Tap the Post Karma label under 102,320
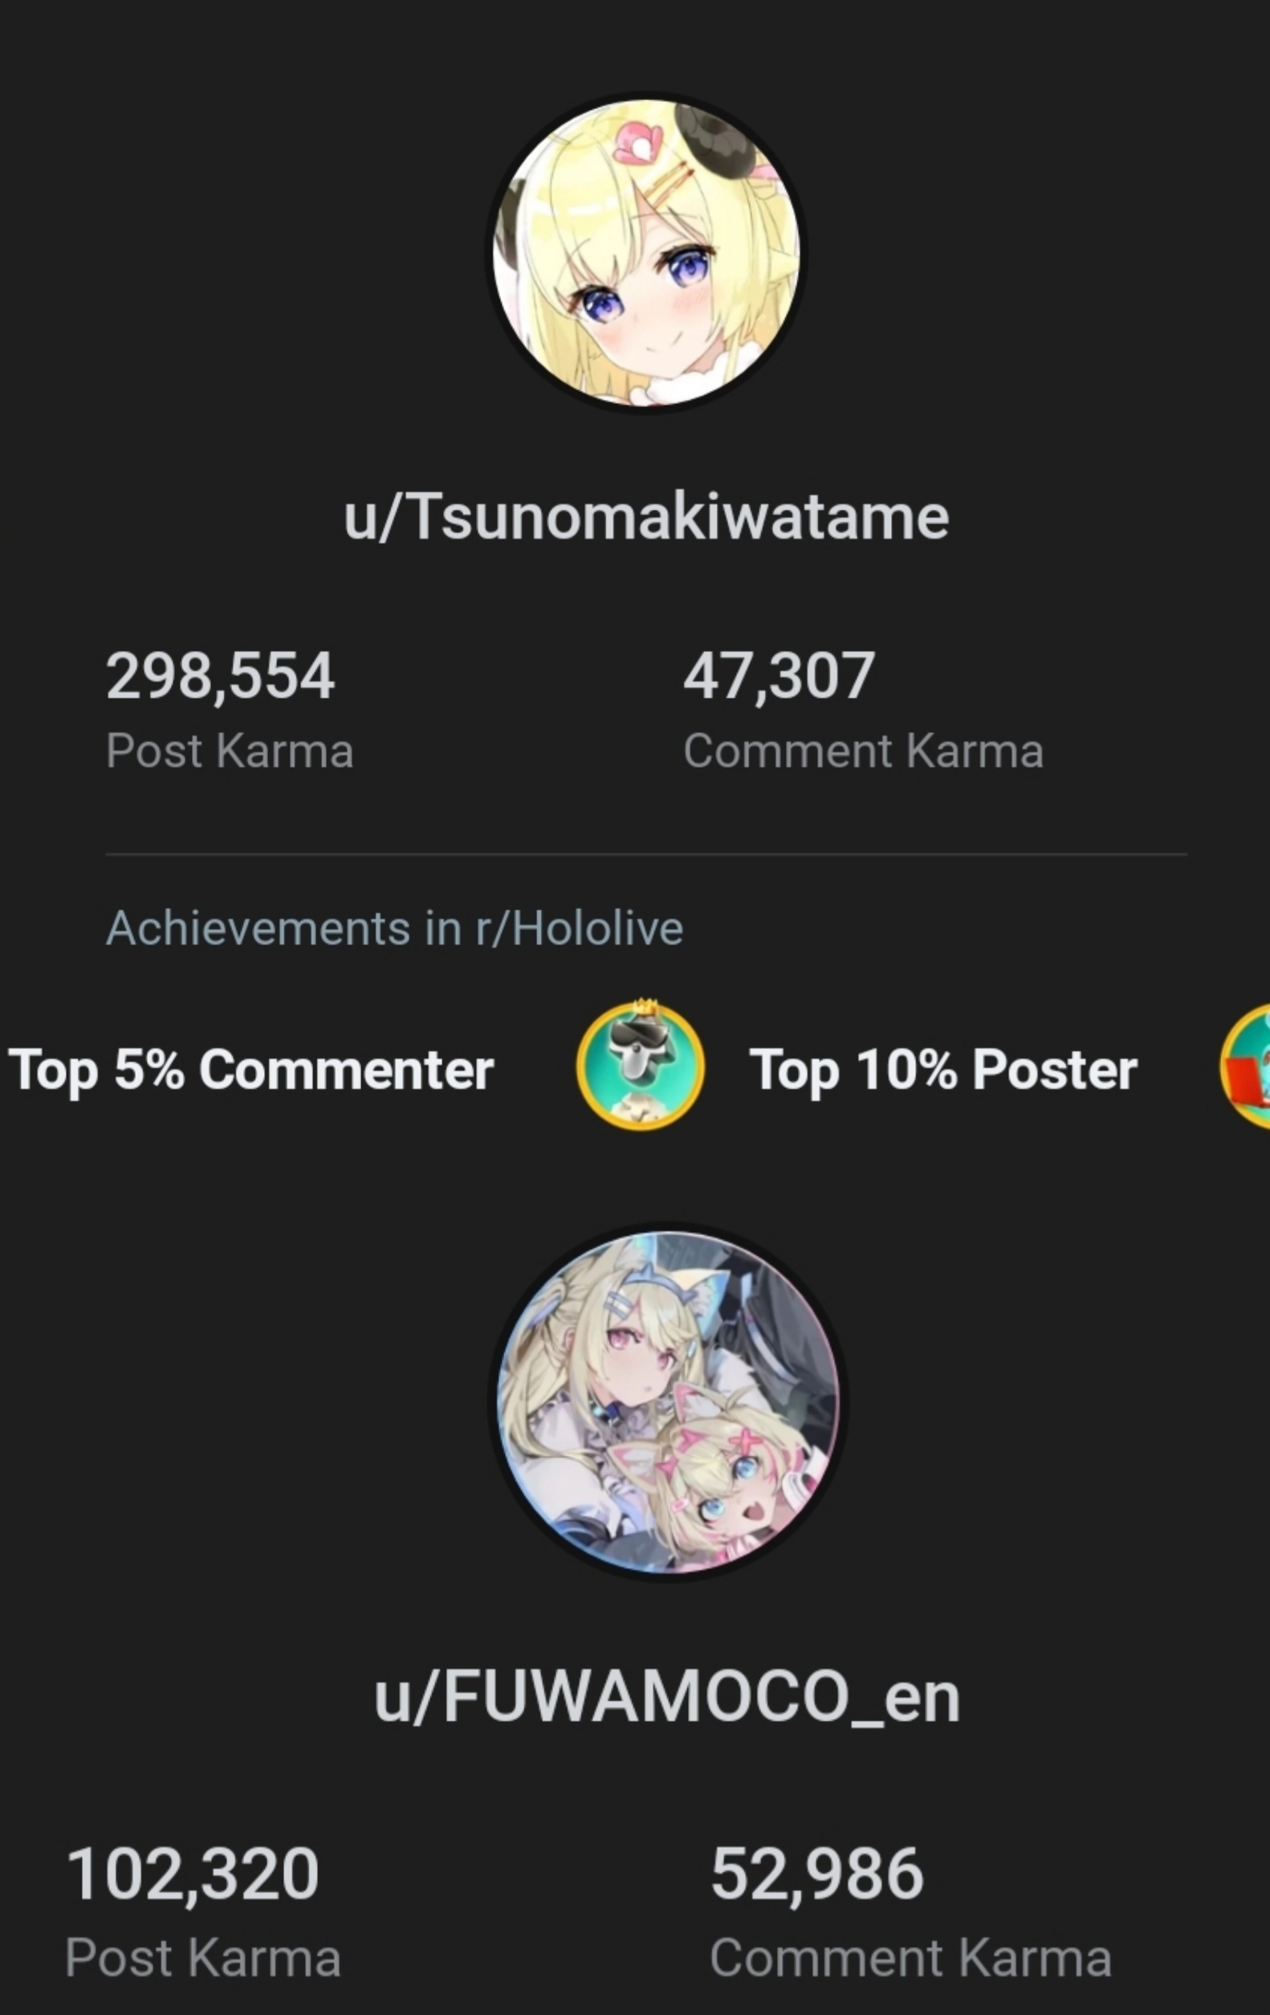The width and height of the screenshot is (1270, 2015). (x=203, y=1959)
